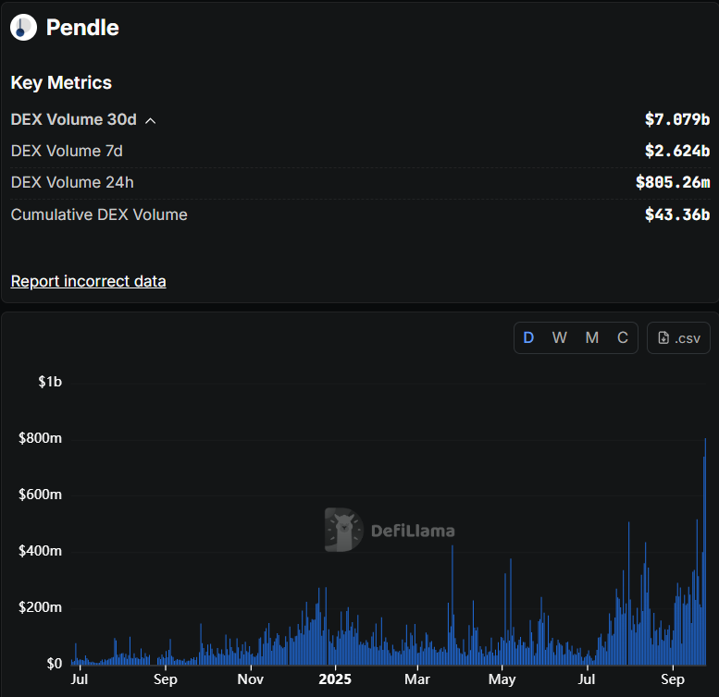Click the $43.36b value
Image resolution: width=719 pixels, height=697 pixels.
pyautogui.click(x=677, y=214)
